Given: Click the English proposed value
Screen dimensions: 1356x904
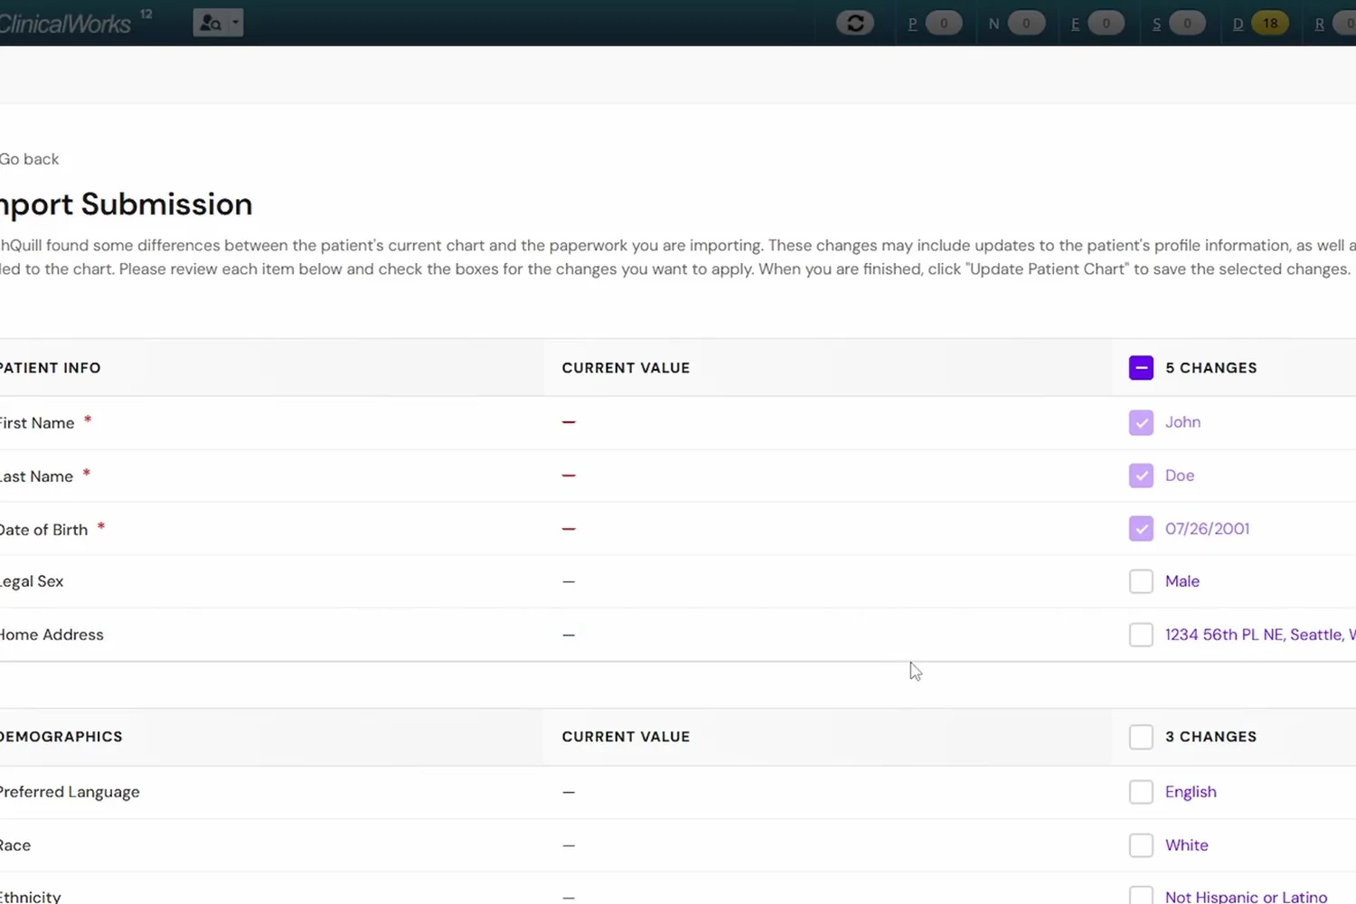Looking at the screenshot, I should [x=1191, y=792].
